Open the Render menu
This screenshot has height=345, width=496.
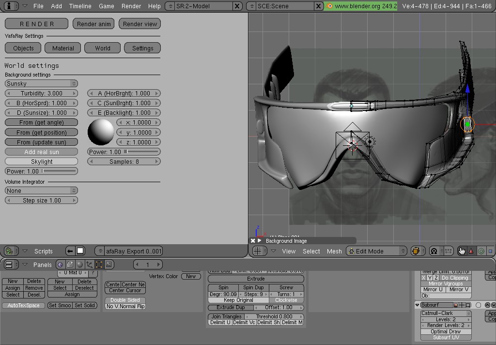[x=131, y=6]
